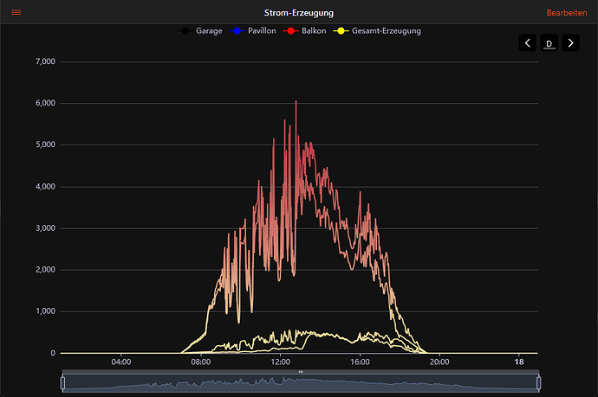Toggle the Pavillon series in legend
The image size is (598, 397).
point(252,31)
